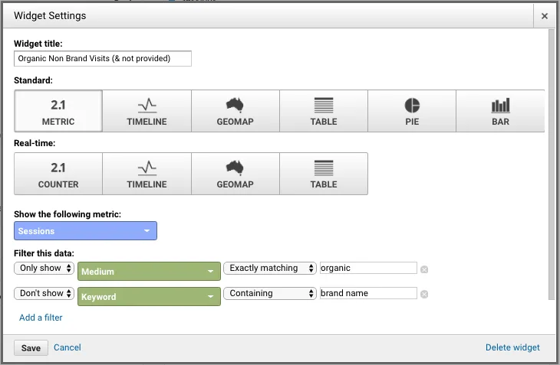The height and width of the screenshot is (365, 560).
Task: Click the brand name filter value field
Action: click(368, 293)
